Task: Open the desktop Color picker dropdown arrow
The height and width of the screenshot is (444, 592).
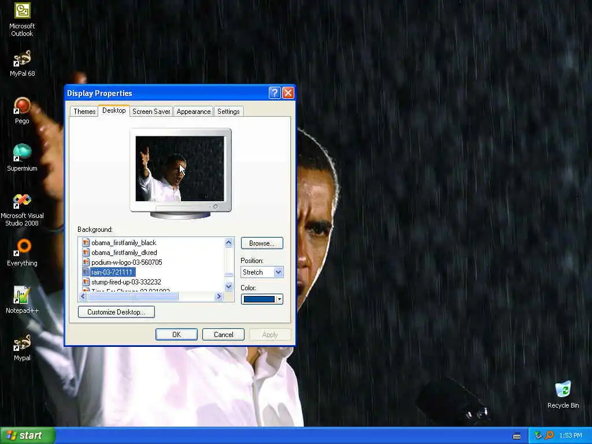Action: tap(279, 299)
